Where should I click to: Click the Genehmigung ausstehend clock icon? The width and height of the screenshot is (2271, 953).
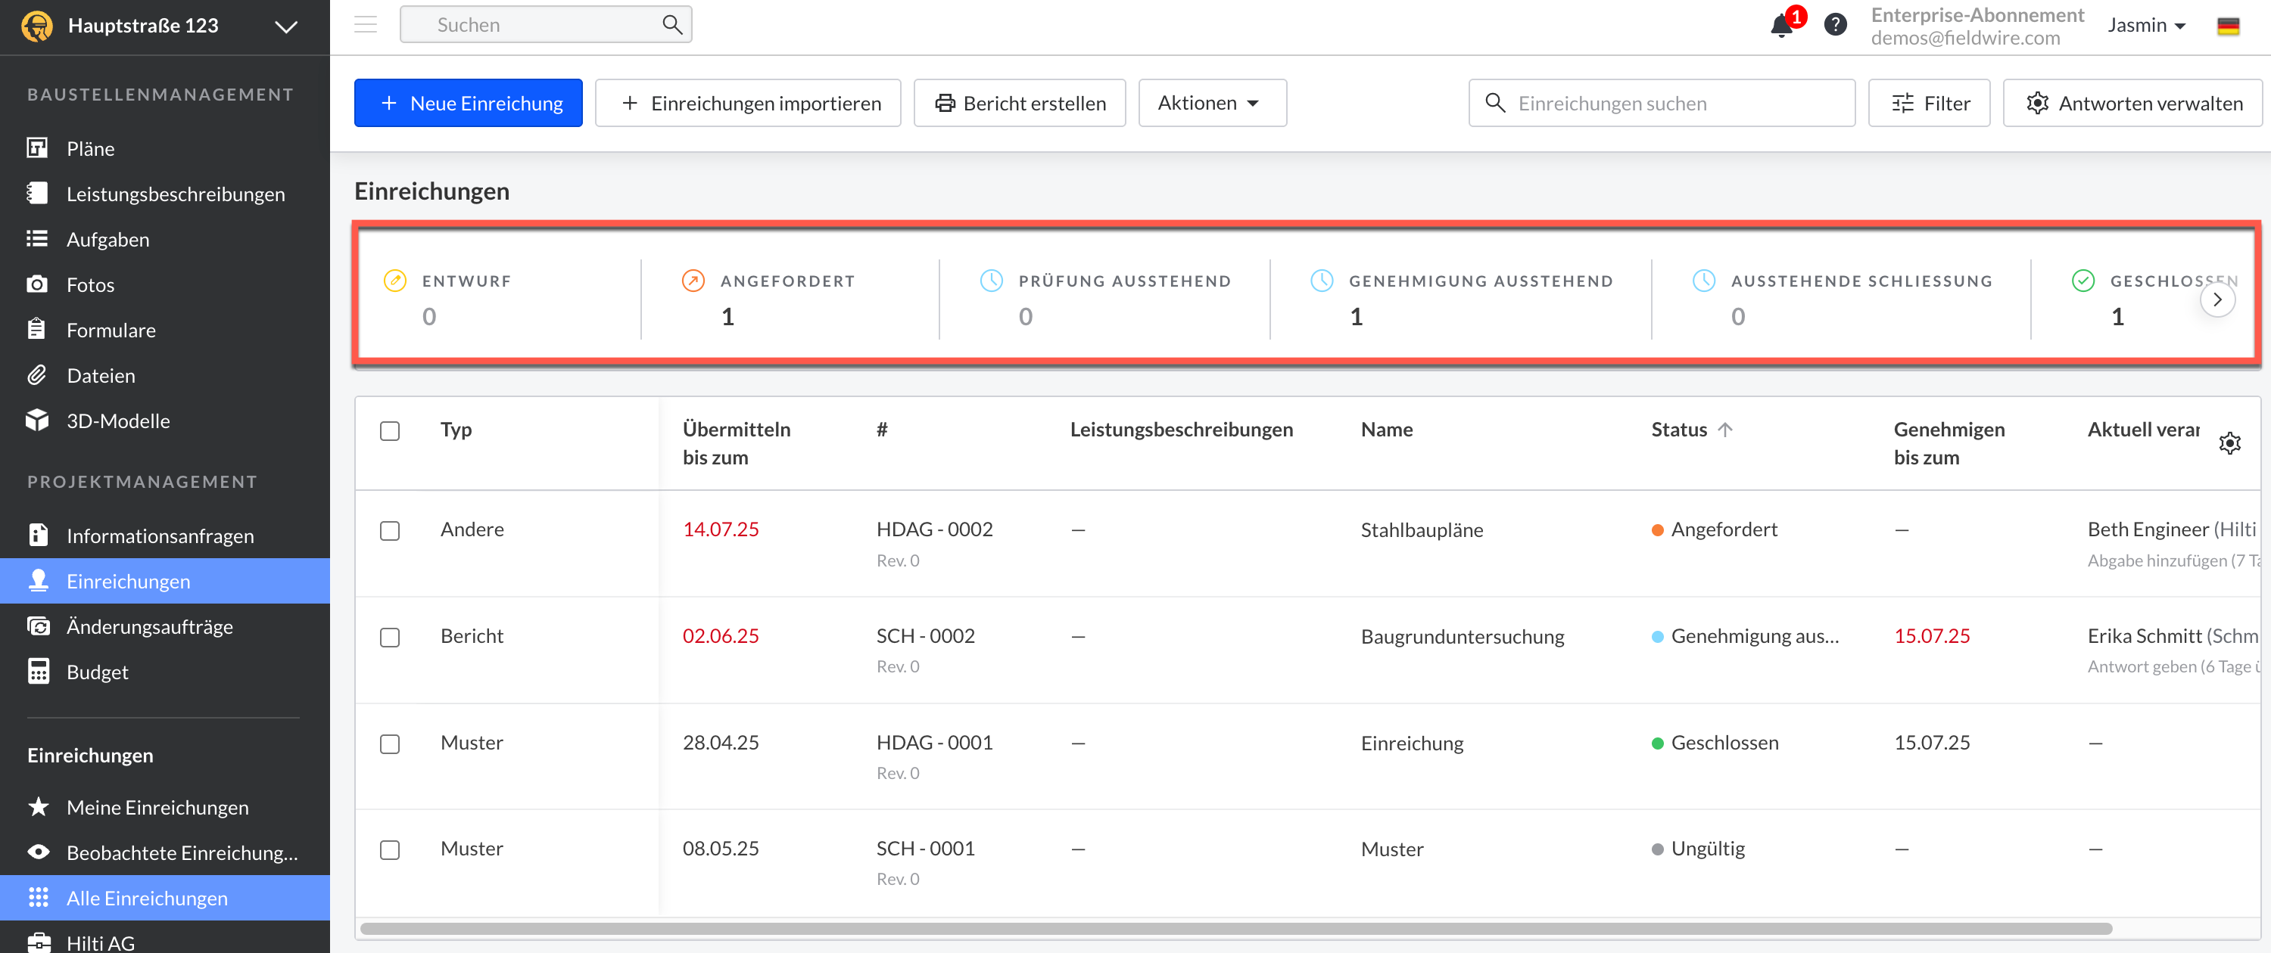point(1322,281)
